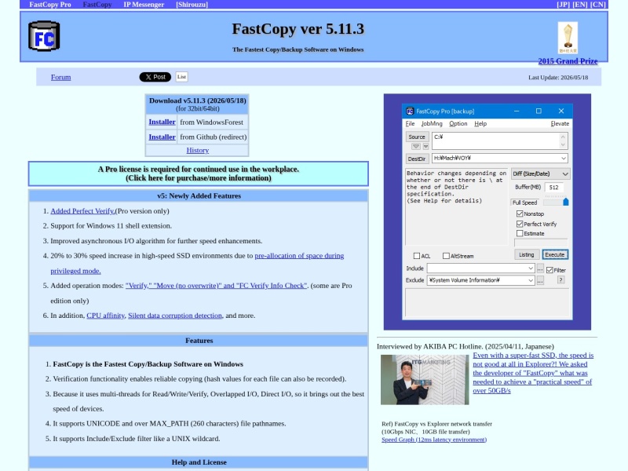Click the ellipsis button next to Exclude

[x=540, y=280]
